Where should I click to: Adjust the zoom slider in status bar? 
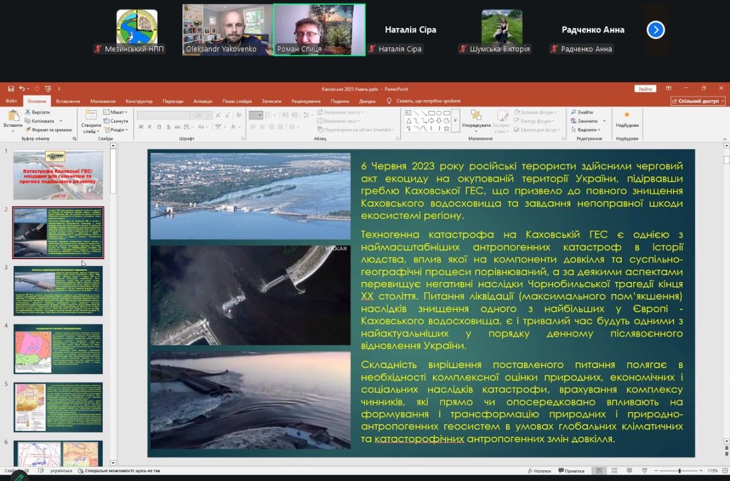[679, 471]
